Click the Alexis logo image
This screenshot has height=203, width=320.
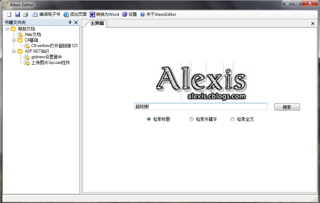pyautogui.click(x=201, y=81)
